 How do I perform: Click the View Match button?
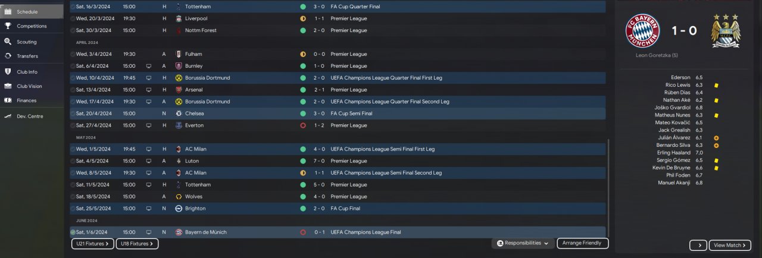pyautogui.click(x=730, y=245)
